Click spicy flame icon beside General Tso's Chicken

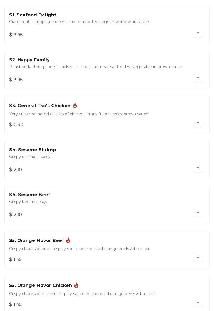click(x=75, y=106)
